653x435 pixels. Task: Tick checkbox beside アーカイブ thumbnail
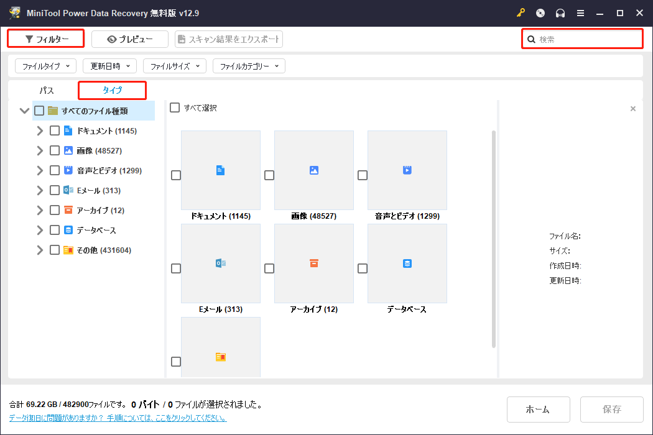269,268
